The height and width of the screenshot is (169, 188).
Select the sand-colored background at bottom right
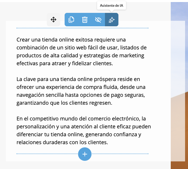[179, 132]
